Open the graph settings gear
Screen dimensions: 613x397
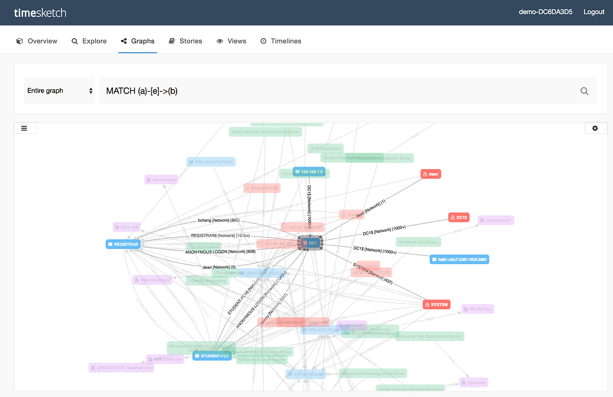click(596, 128)
